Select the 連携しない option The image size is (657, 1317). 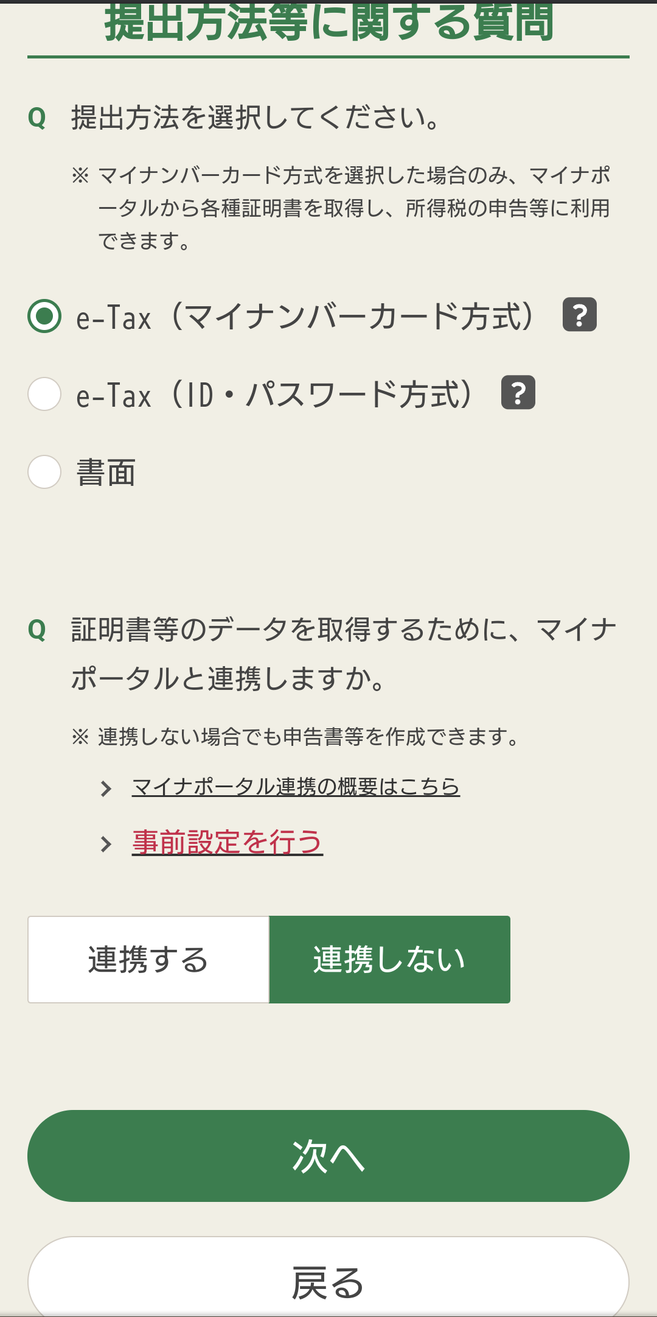(x=389, y=960)
